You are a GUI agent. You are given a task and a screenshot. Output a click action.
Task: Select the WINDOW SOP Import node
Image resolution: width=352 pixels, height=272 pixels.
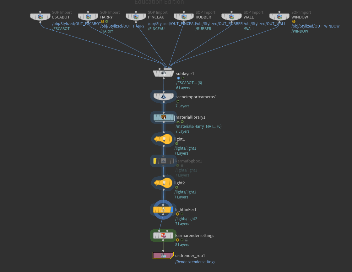pyautogui.click(x=279, y=17)
